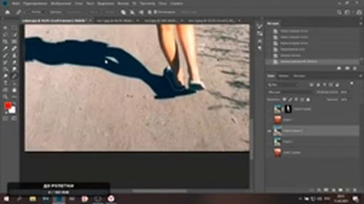Viewport: 364px width, 204px height.
Task: Select the Quick Selection tool
Action: pyautogui.click(x=14, y=35)
